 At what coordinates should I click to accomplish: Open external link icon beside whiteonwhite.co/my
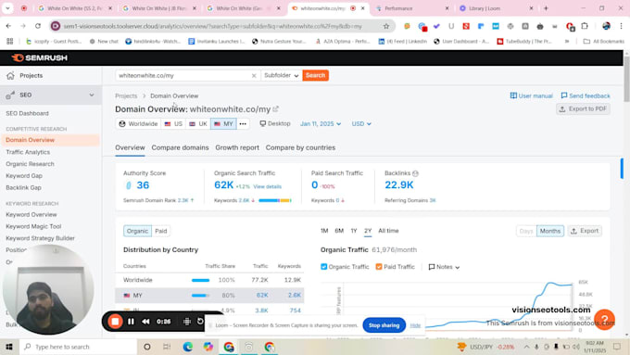coord(276,109)
